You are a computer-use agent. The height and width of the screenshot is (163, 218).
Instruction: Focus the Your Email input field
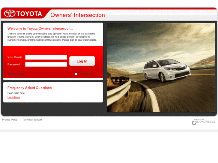click(46, 57)
